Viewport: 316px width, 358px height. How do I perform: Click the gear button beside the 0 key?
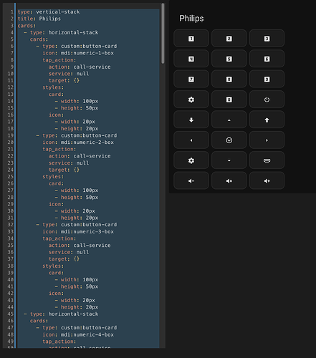191,100
